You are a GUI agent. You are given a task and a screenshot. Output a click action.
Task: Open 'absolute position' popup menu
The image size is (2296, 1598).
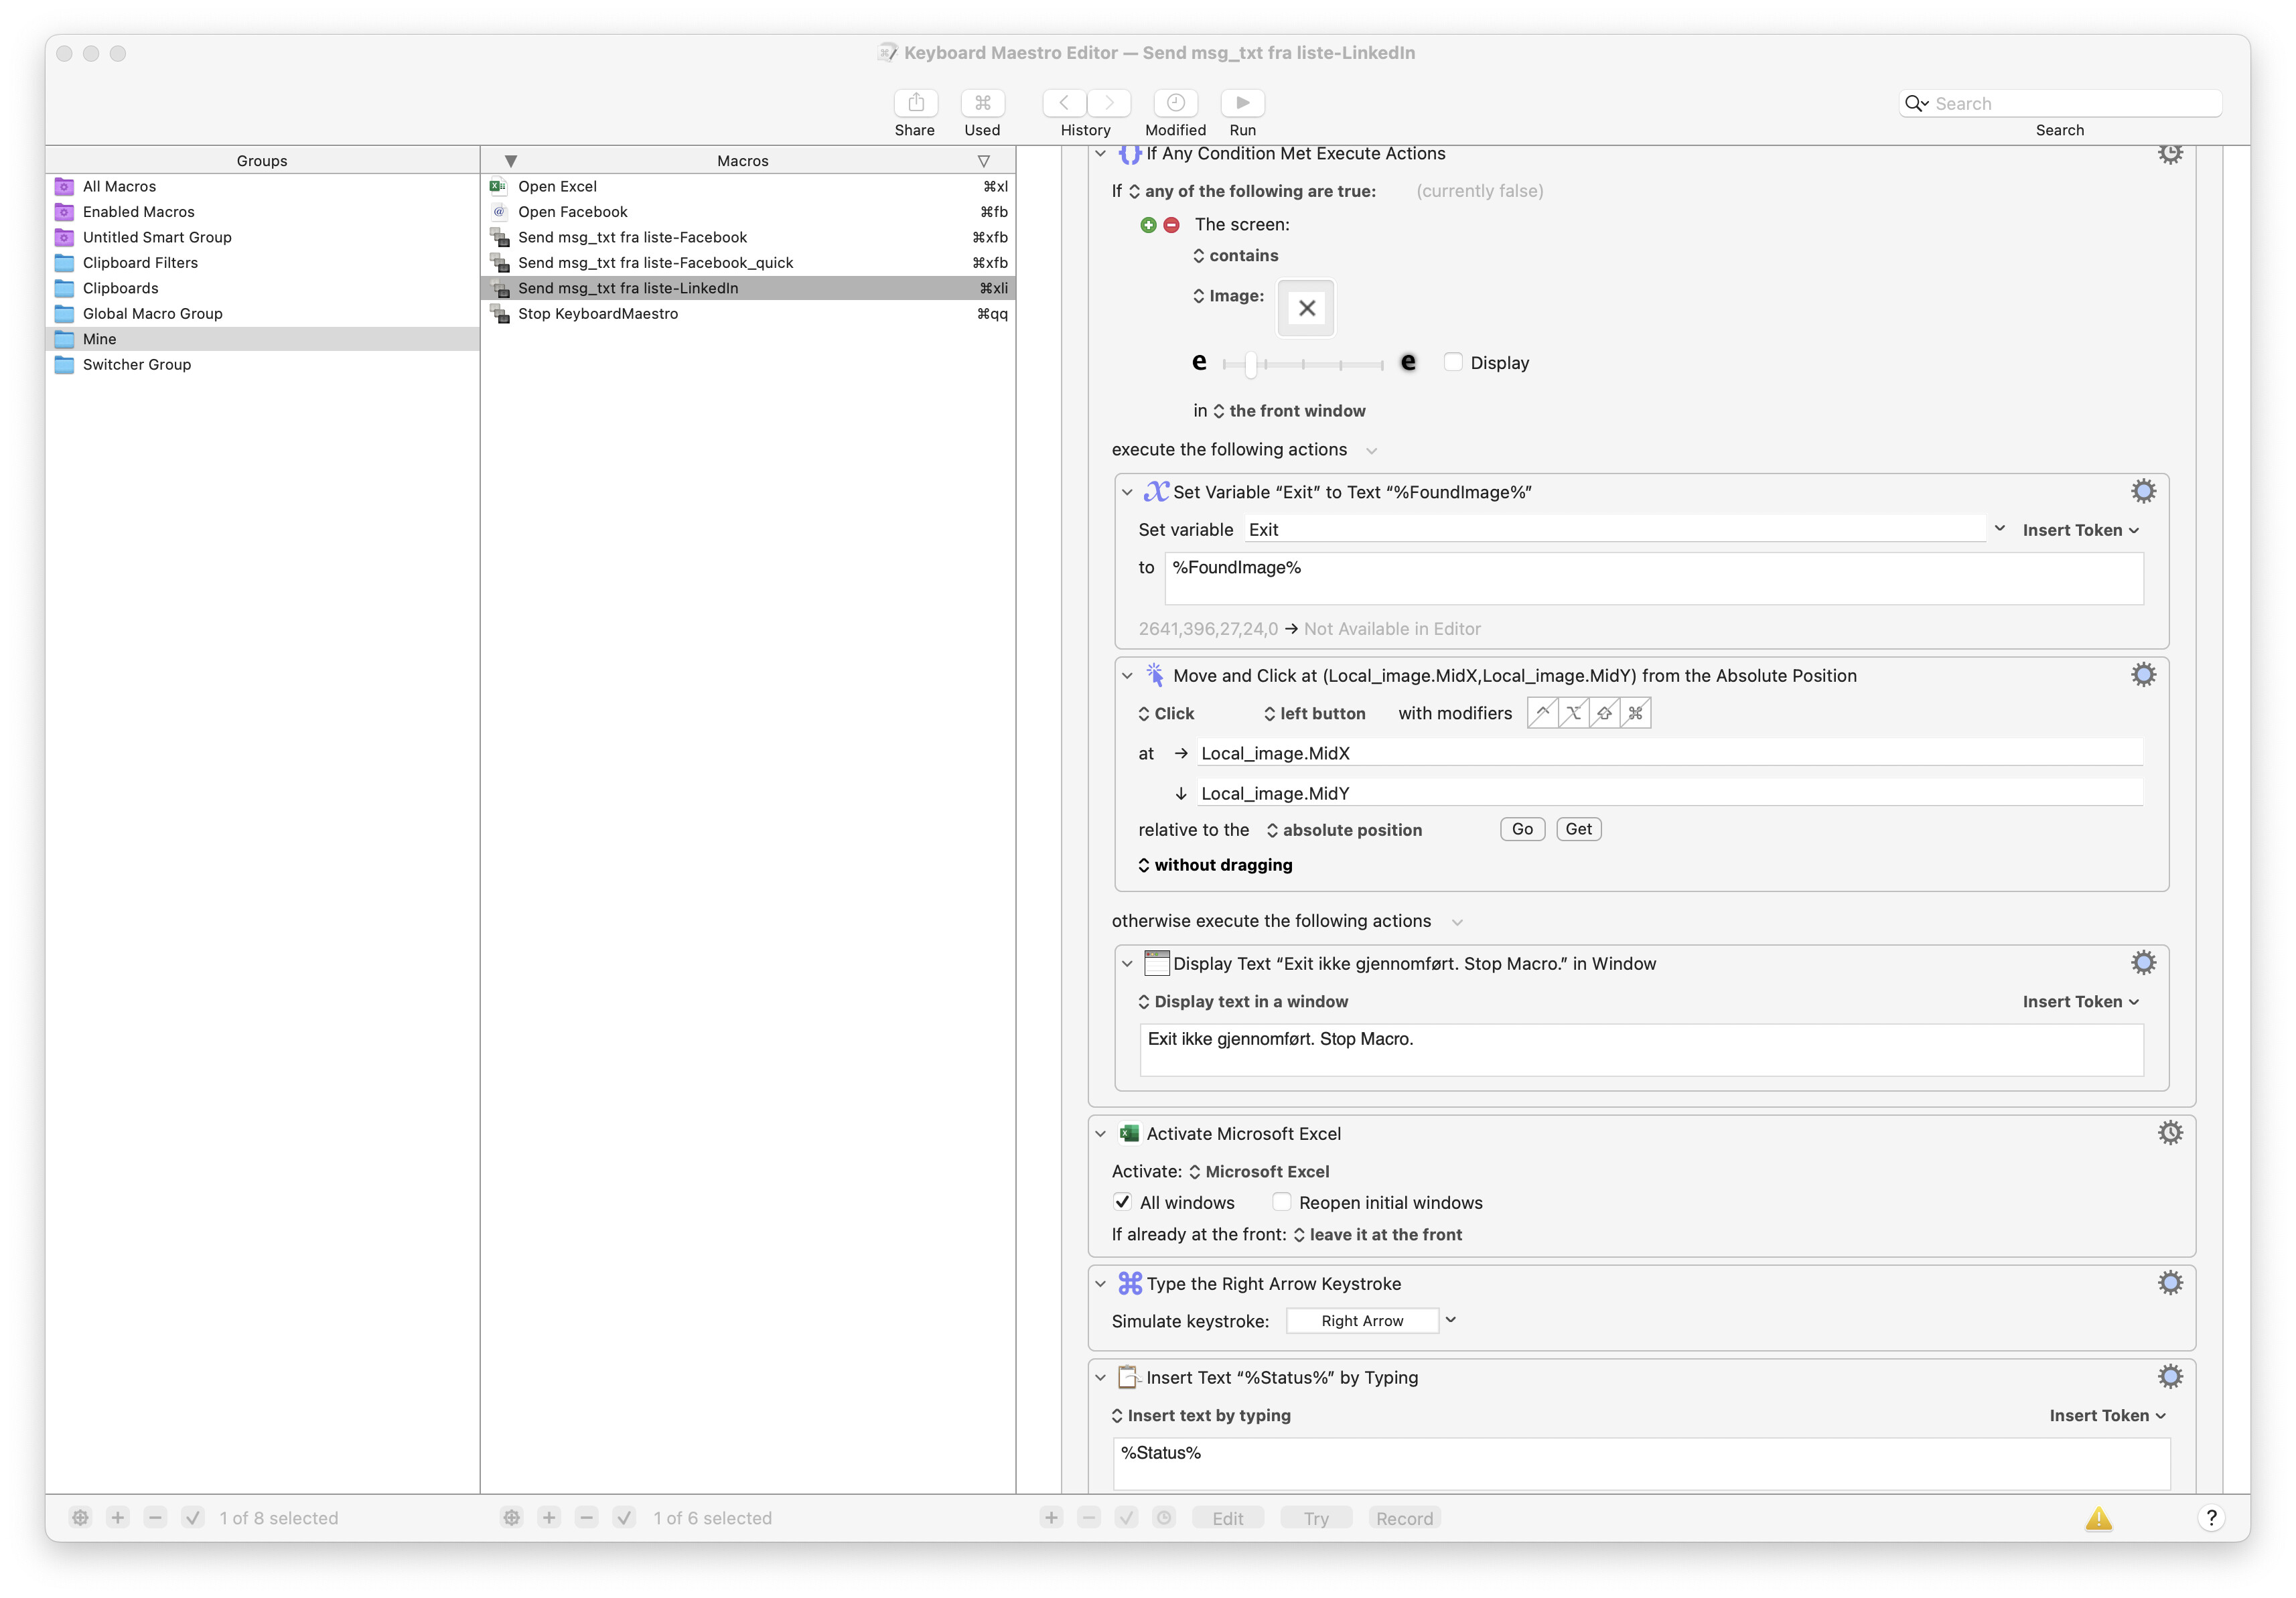click(x=1344, y=830)
